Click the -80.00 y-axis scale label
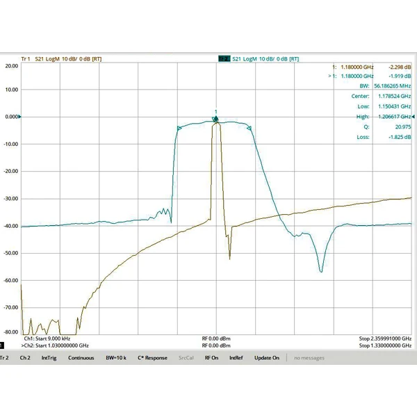This screenshot has width=417, height=417. (11, 332)
